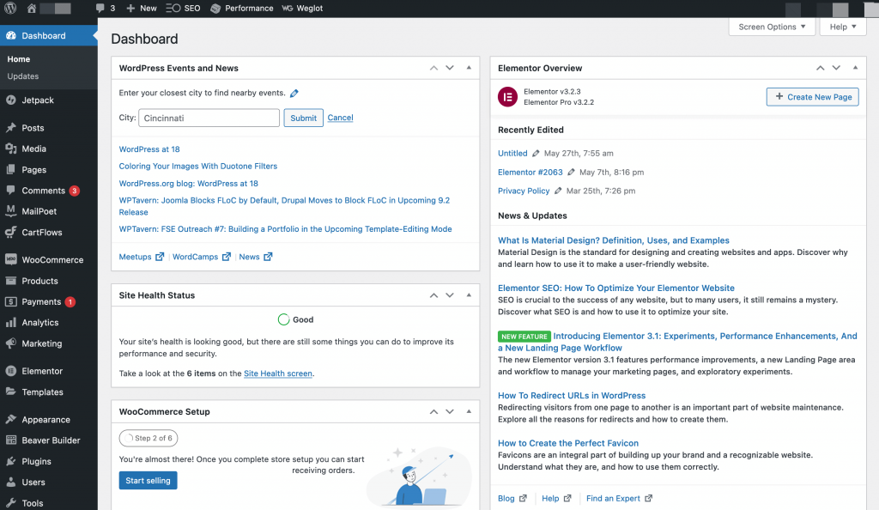Click the Elementor logo in Elementor Overview
879x510 pixels.
coord(507,96)
